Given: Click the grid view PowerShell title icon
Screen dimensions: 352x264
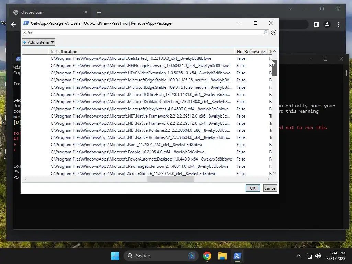Looking at the screenshot, I should 26,23.
